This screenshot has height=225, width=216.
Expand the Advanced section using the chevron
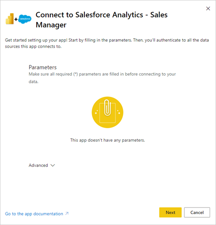[x=53, y=165]
